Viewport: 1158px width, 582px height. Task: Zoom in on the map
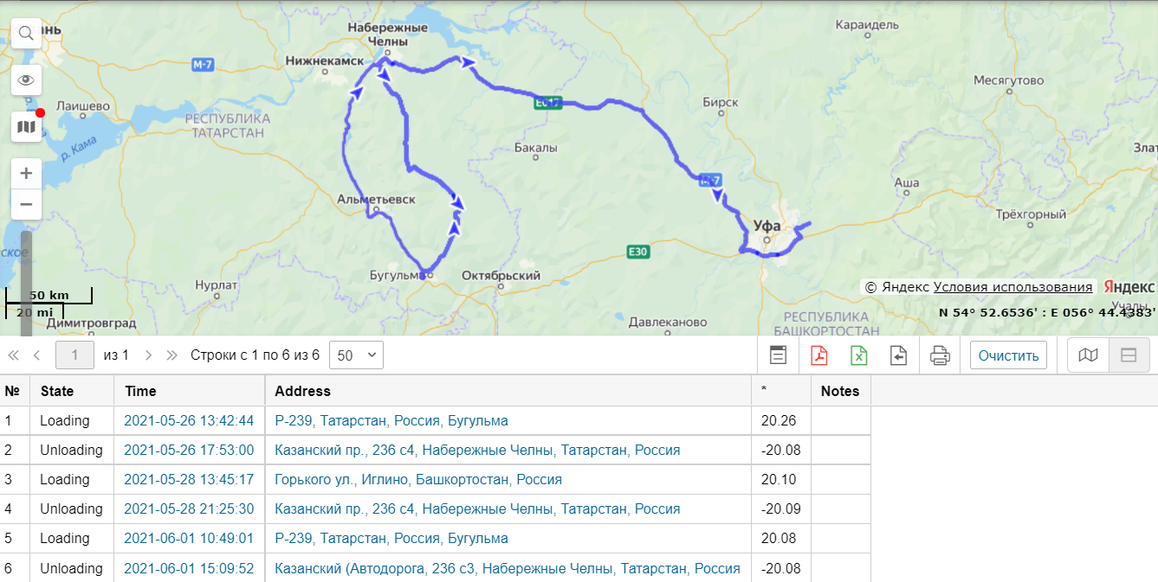click(x=26, y=173)
